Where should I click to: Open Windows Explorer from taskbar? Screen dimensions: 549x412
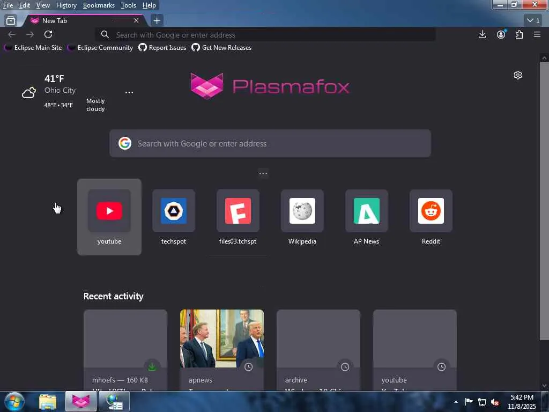(x=48, y=402)
